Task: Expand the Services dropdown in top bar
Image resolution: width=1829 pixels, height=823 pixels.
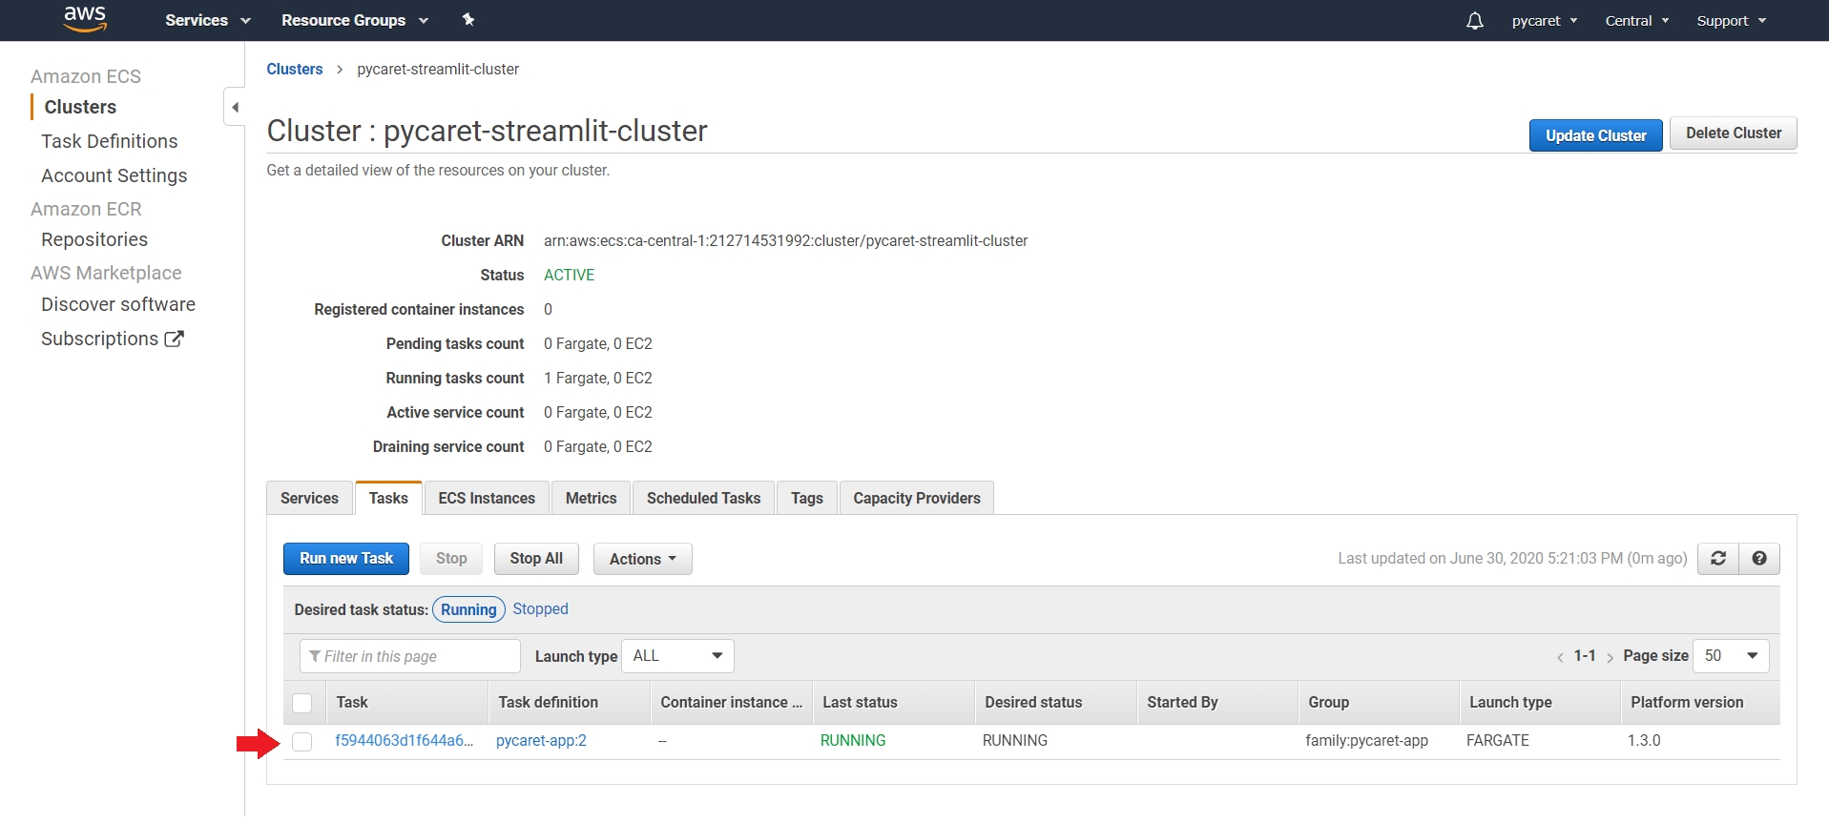Action: (207, 20)
